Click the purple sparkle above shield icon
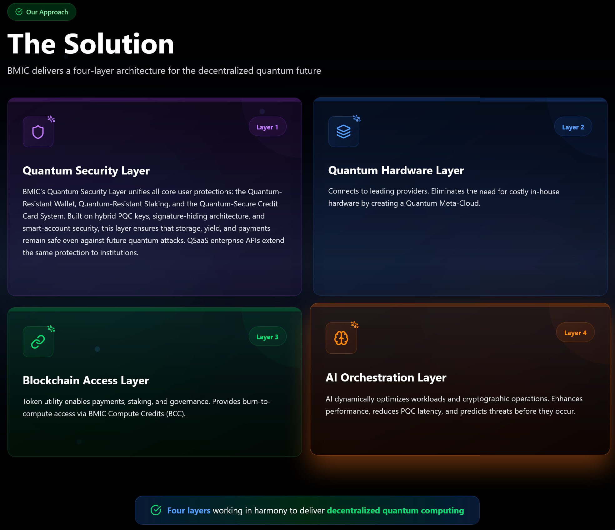The image size is (615, 530). point(51,119)
